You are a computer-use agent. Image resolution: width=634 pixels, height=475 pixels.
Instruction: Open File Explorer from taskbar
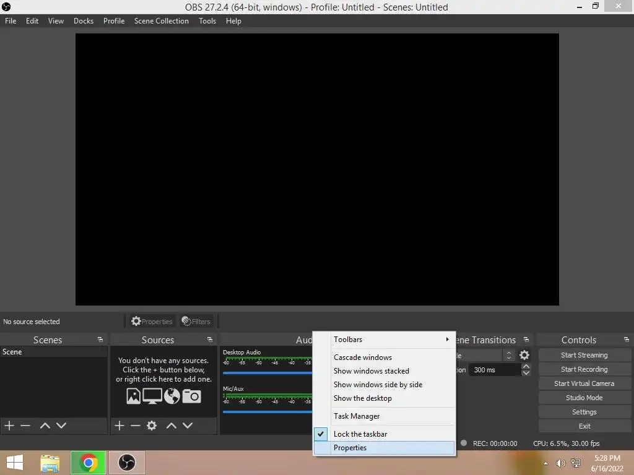(x=50, y=463)
